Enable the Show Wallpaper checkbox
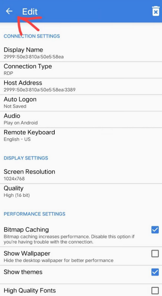162x296 pixels. click(x=155, y=254)
